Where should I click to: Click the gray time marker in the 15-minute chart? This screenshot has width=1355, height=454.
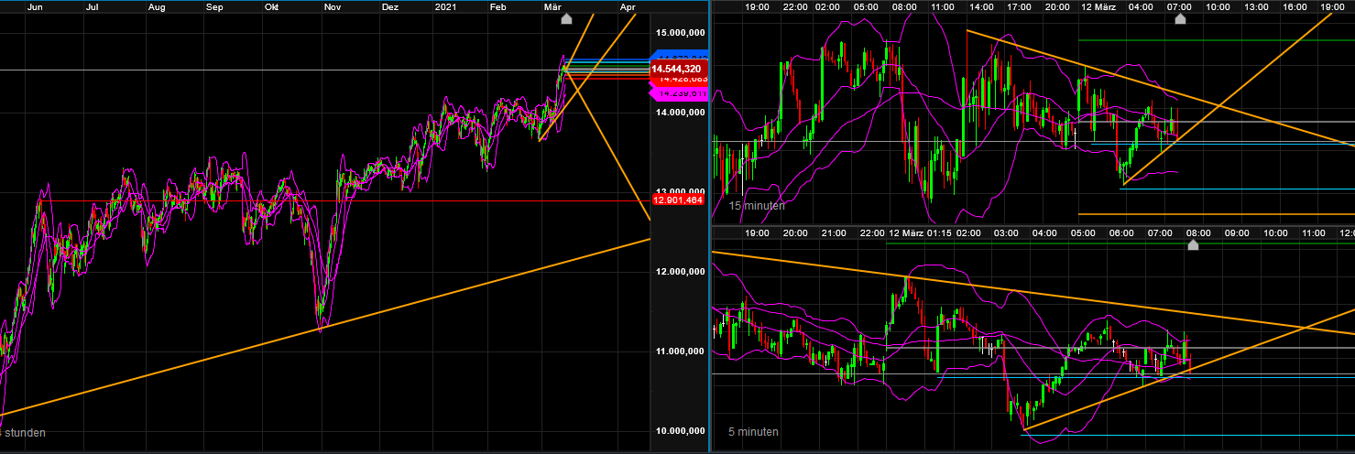click(x=1180, y=19)
